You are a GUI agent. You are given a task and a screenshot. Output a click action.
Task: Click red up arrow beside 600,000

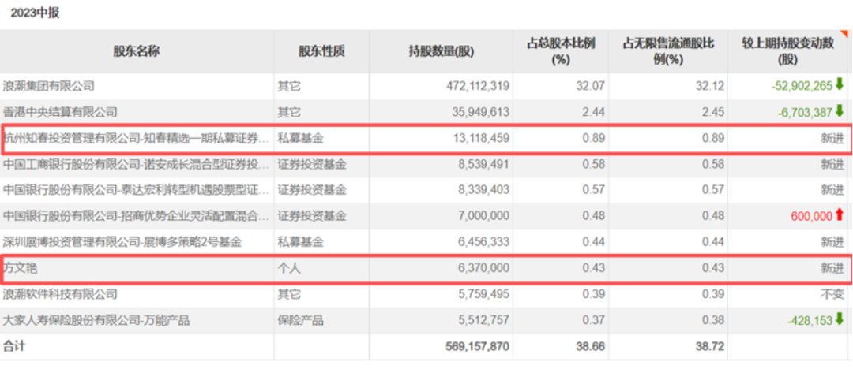840,215
